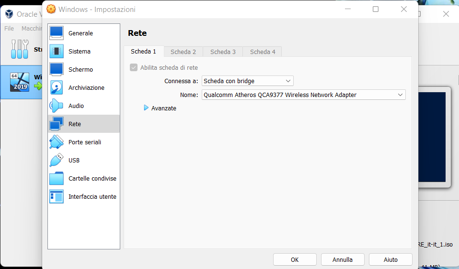Open File menu in VirtualBox manager
This screenshot has width=459, height=269.
[x=9, y=28]
